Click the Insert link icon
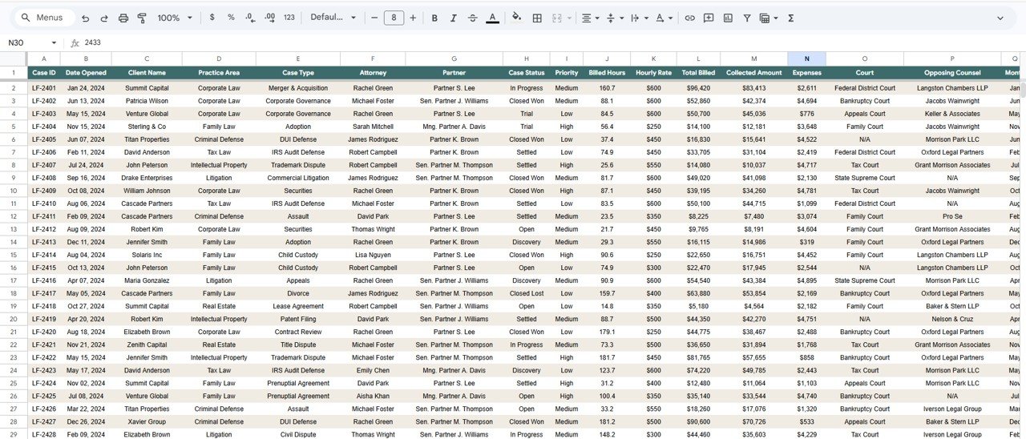Viewport: 1026px width, 439px height. click(x=689, y=18)
